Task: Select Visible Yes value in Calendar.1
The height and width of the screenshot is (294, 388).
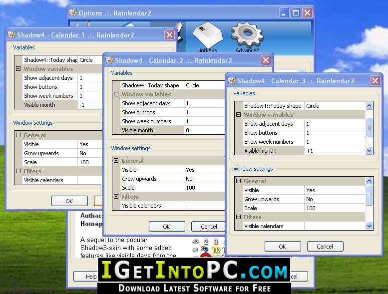Action: coord(90,144)
